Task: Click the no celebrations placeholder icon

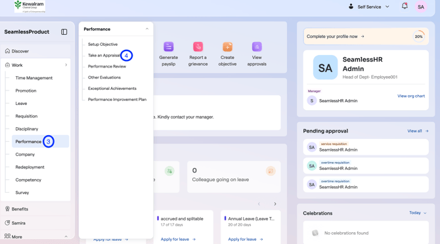Action: click(x=315, y=233)
